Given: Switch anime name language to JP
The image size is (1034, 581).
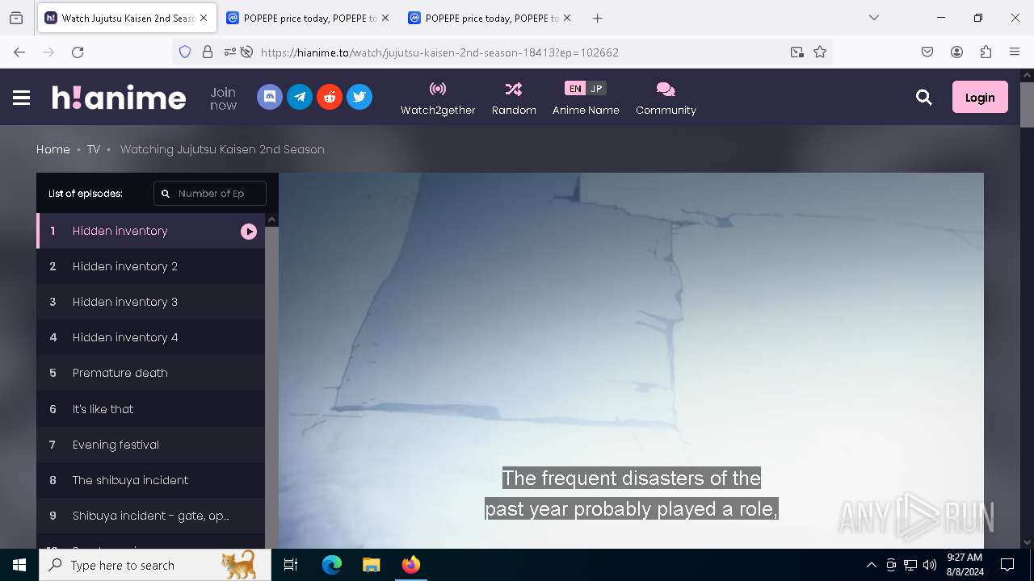Looking at the screenshot, I should coord(596,89).
